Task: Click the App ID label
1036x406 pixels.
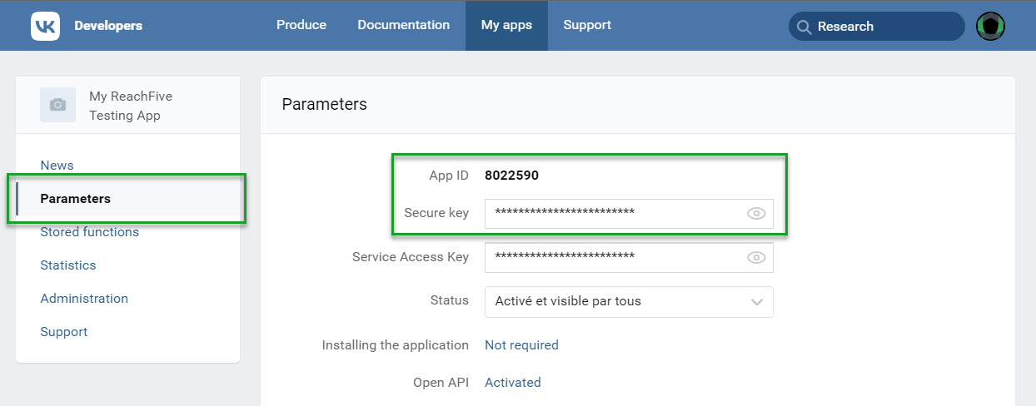Action: click(449, 176)
